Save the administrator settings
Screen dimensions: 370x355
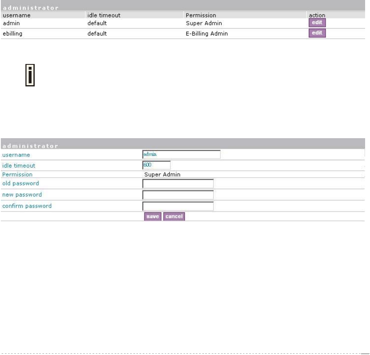(x=153, y=216)
